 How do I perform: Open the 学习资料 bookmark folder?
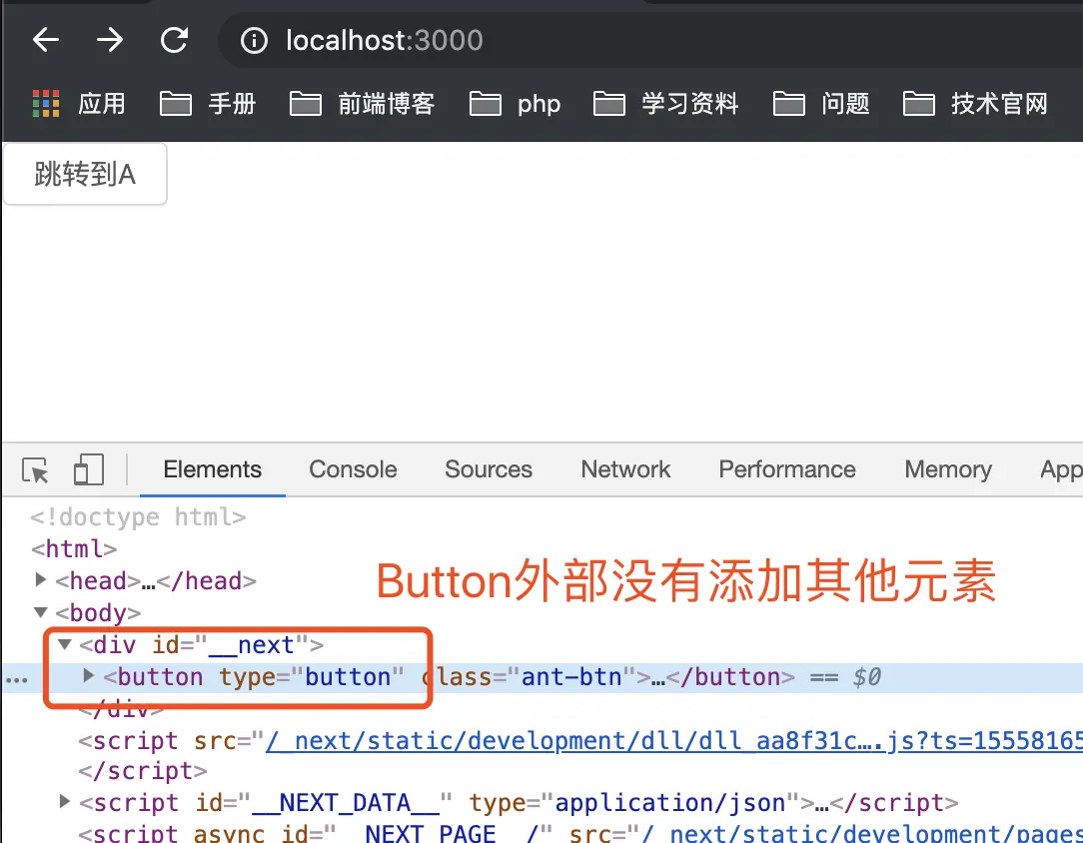665,104
